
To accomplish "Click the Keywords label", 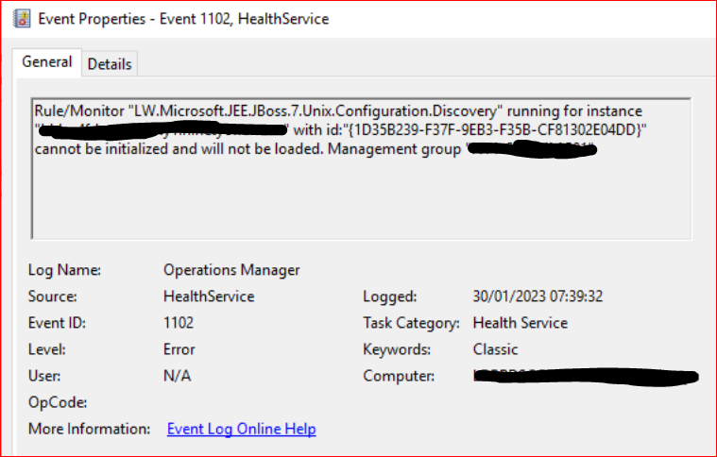I will pyautogui.click(x=397, y=349).
